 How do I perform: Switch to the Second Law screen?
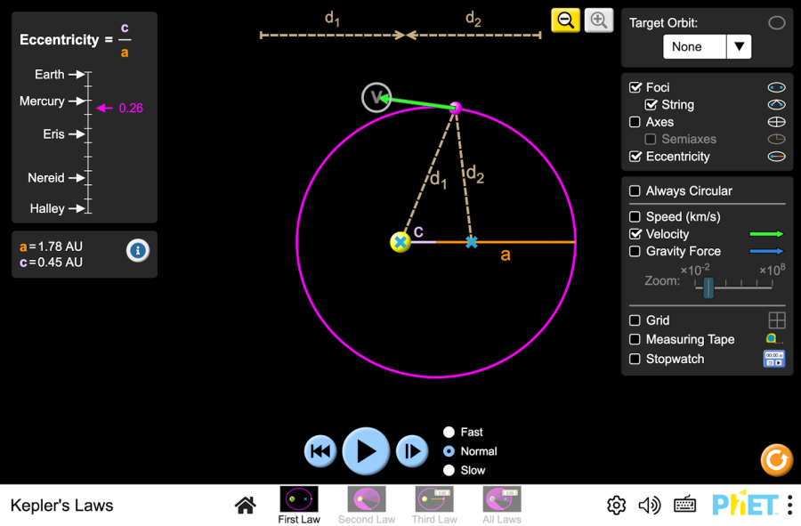click(367, 505)
